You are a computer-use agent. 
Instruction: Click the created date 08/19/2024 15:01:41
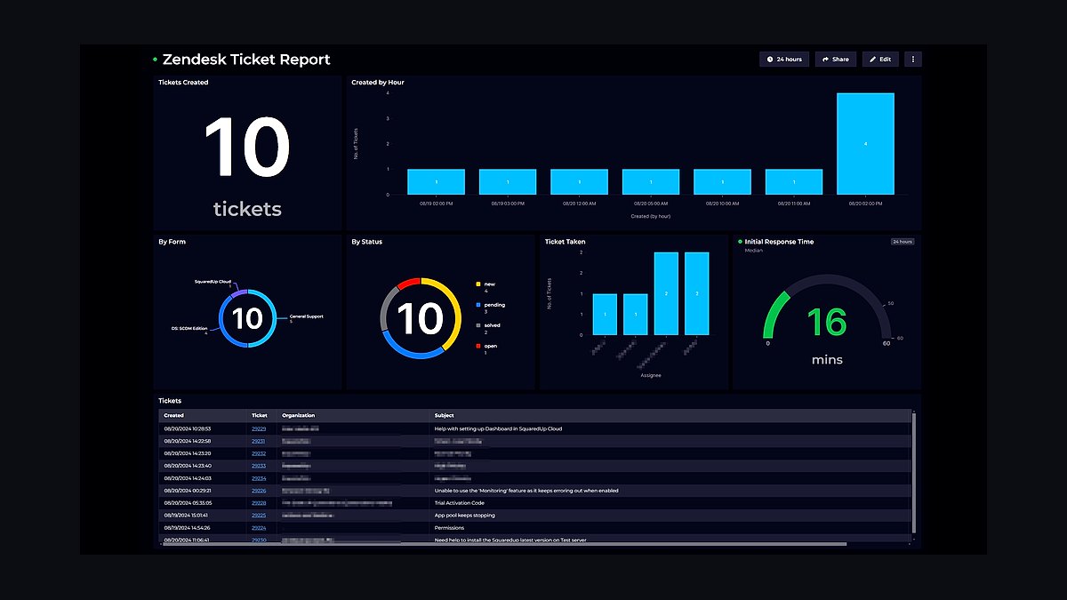(187, 516)
